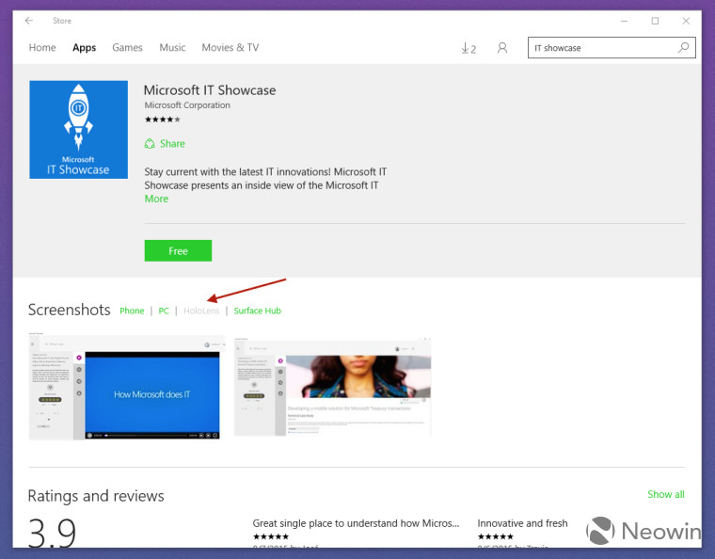Show PC screenshots
715x559 pixels.
164,311
